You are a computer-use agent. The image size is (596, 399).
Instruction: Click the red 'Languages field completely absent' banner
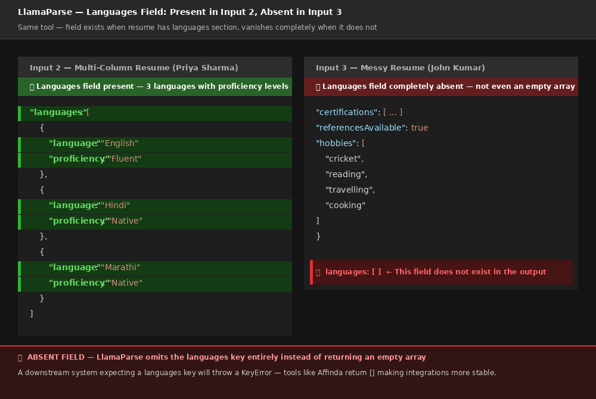pyautogui.click(x=441, y=86)
